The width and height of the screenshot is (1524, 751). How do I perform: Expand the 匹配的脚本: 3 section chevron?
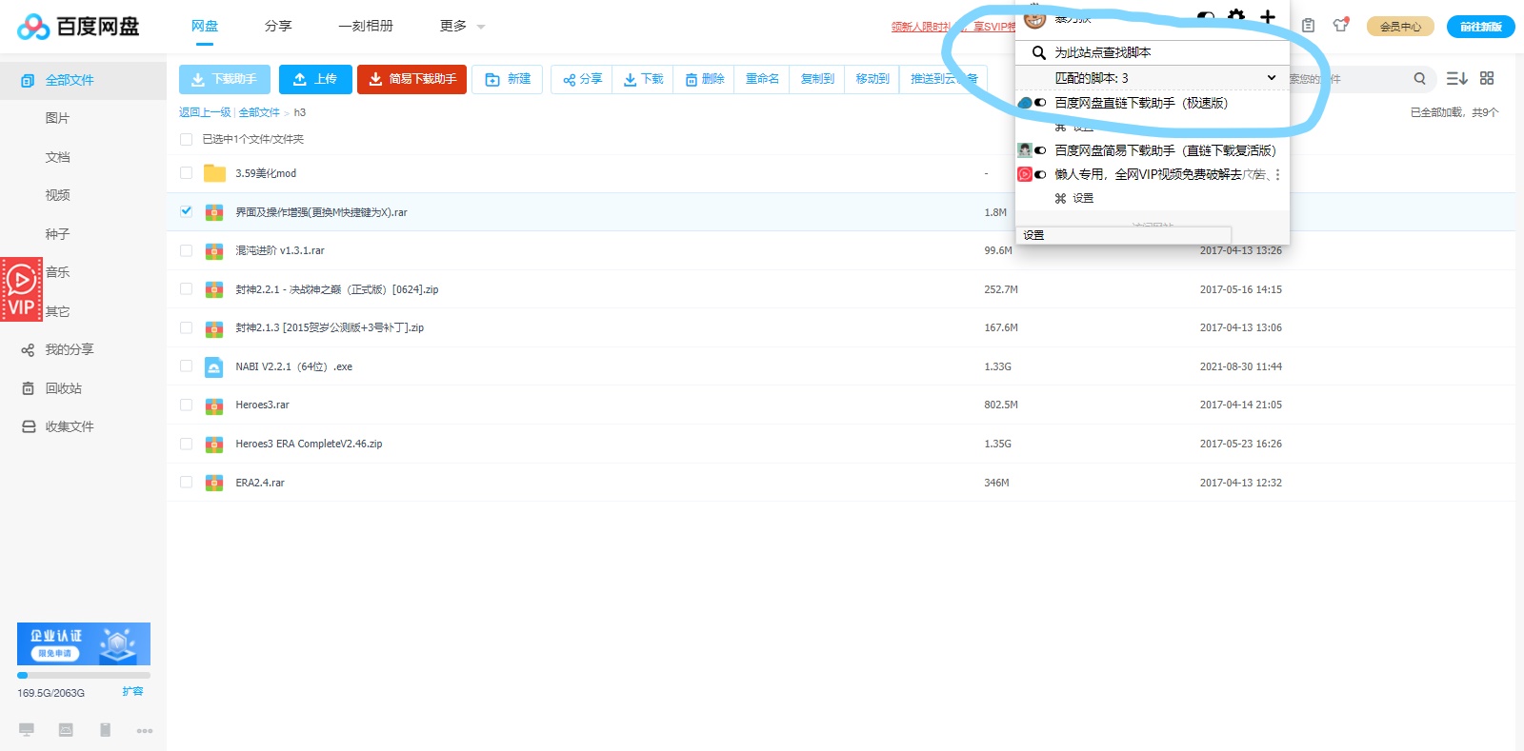click(x=1271, y=78)
